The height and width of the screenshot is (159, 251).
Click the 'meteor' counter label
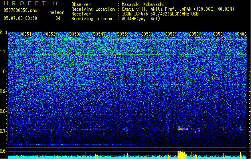point(57,12)
